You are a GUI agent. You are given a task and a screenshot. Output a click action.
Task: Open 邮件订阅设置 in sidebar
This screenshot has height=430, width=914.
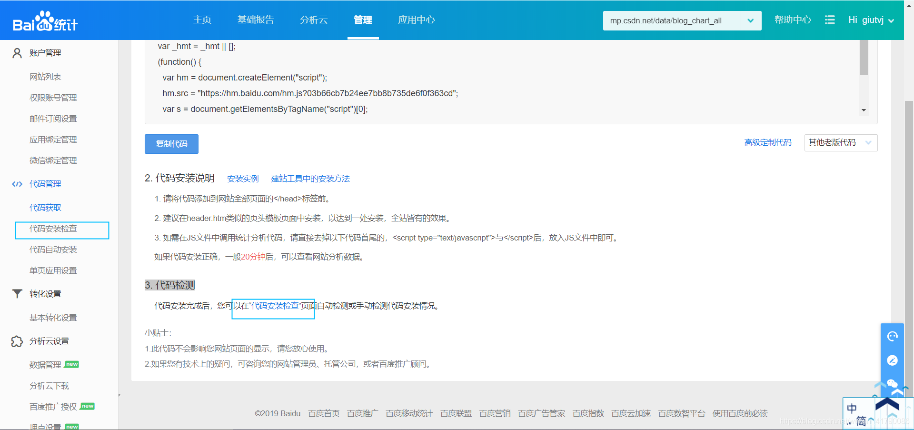tap(53, 119)
